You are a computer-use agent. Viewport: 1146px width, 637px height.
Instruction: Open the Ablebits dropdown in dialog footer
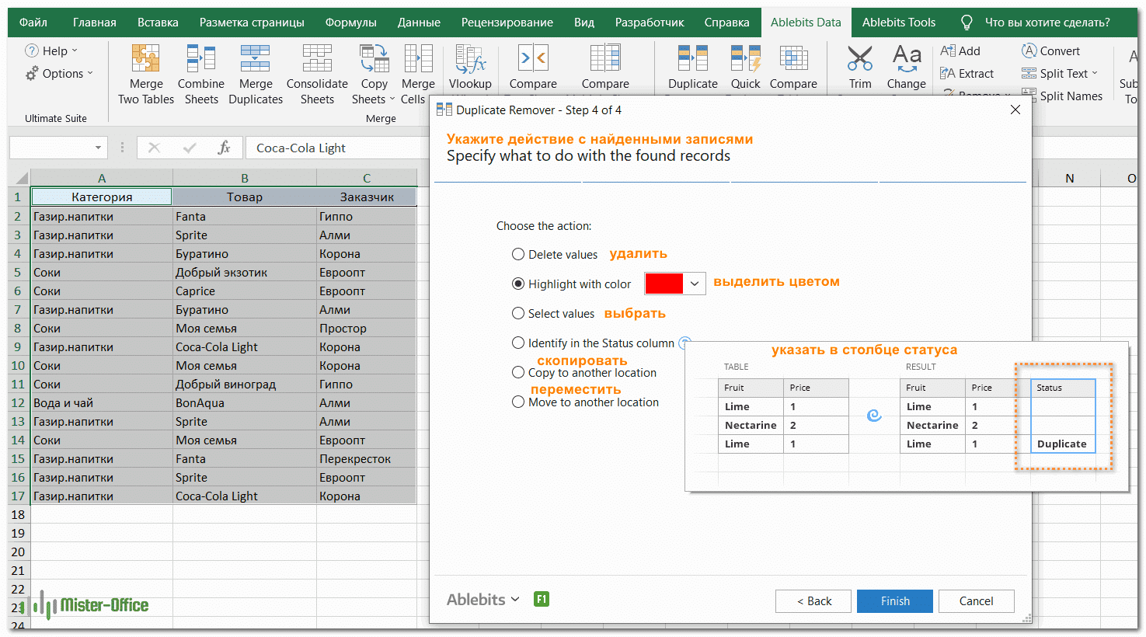pyautogui.click(x=482, y=600)
